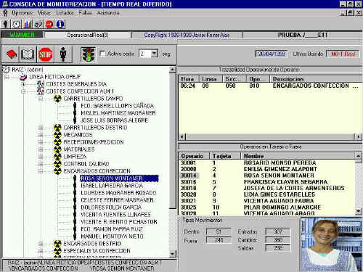Select ISABEL LAPIEDRA GARCIA in tree
363x272 pixels.
click(112, 186)
